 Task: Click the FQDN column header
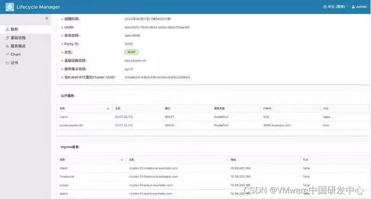coord(267,108)
